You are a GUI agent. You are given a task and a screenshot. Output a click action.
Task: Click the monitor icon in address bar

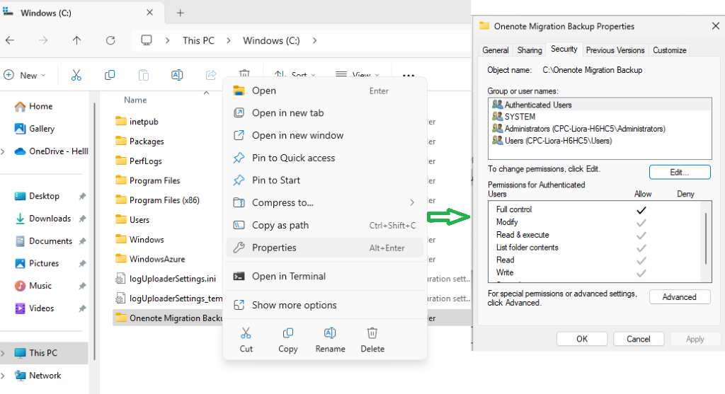(x=147, y=40)
